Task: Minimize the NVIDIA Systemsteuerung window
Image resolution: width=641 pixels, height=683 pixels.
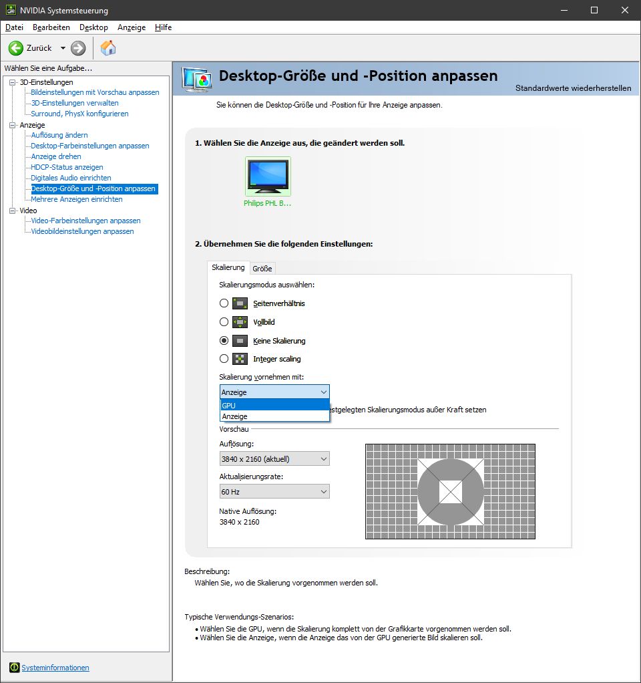Action: [564, 10]
